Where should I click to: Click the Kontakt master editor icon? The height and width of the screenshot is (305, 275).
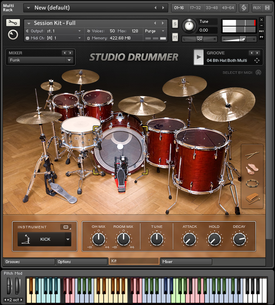[x=244, y=8]
